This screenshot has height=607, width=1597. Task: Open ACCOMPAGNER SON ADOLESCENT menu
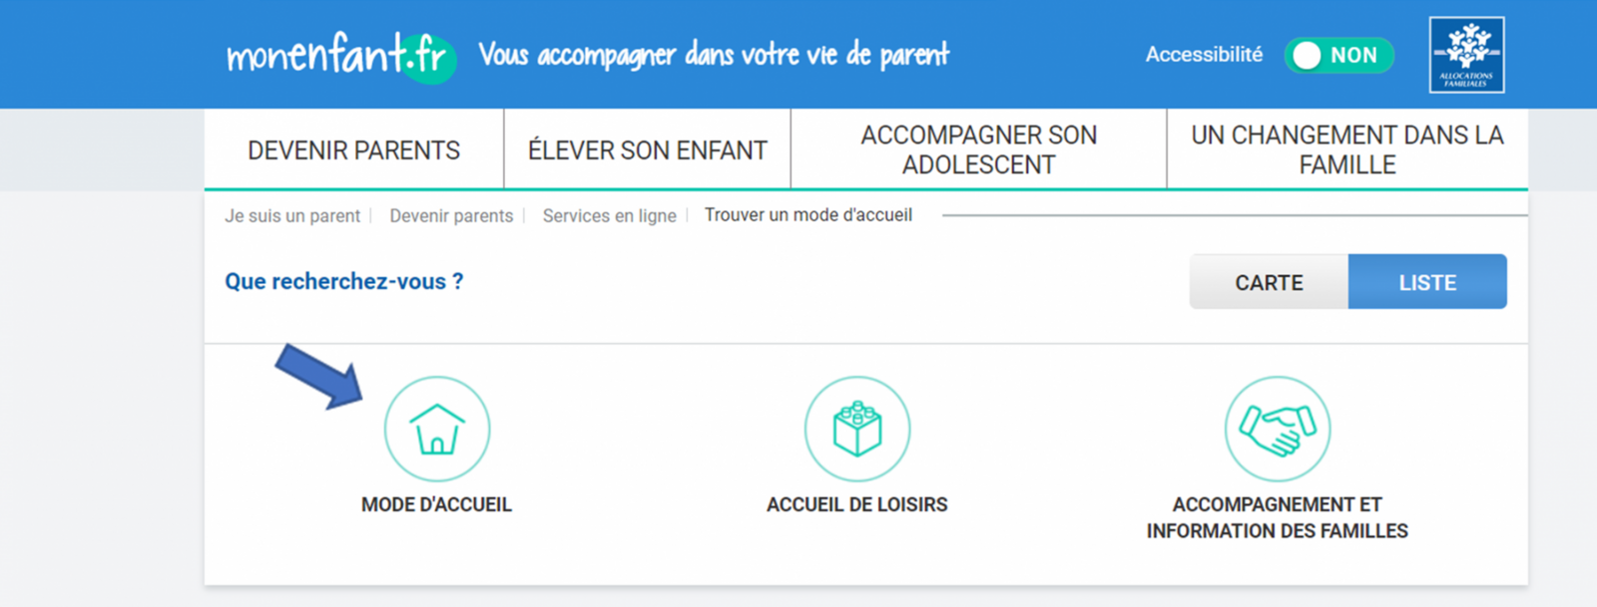pos(979,150)
